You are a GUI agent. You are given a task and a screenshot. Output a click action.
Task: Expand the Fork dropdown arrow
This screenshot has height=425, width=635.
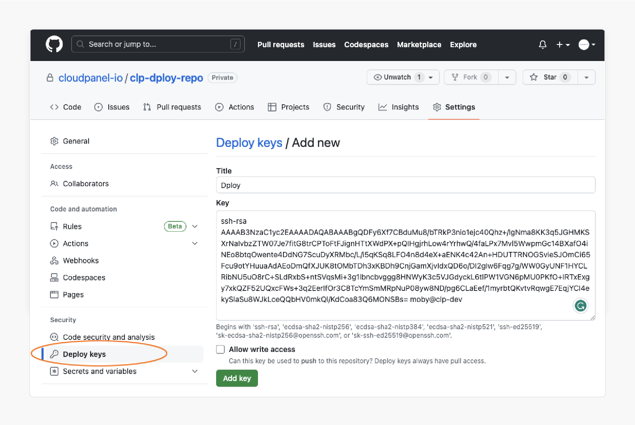pos(507,77)
